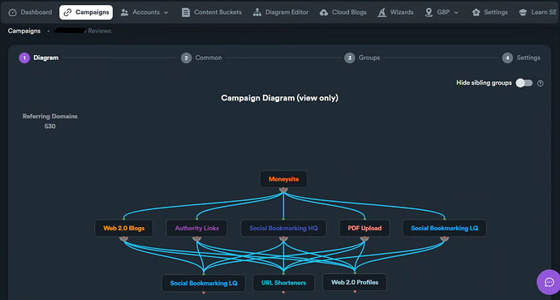Screen dimensions: 560x300
Task: Click Campaign Diagram (view only) heading
Action: (280, 98)
